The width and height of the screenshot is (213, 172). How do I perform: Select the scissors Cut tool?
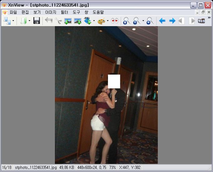(x=58, y=21)
